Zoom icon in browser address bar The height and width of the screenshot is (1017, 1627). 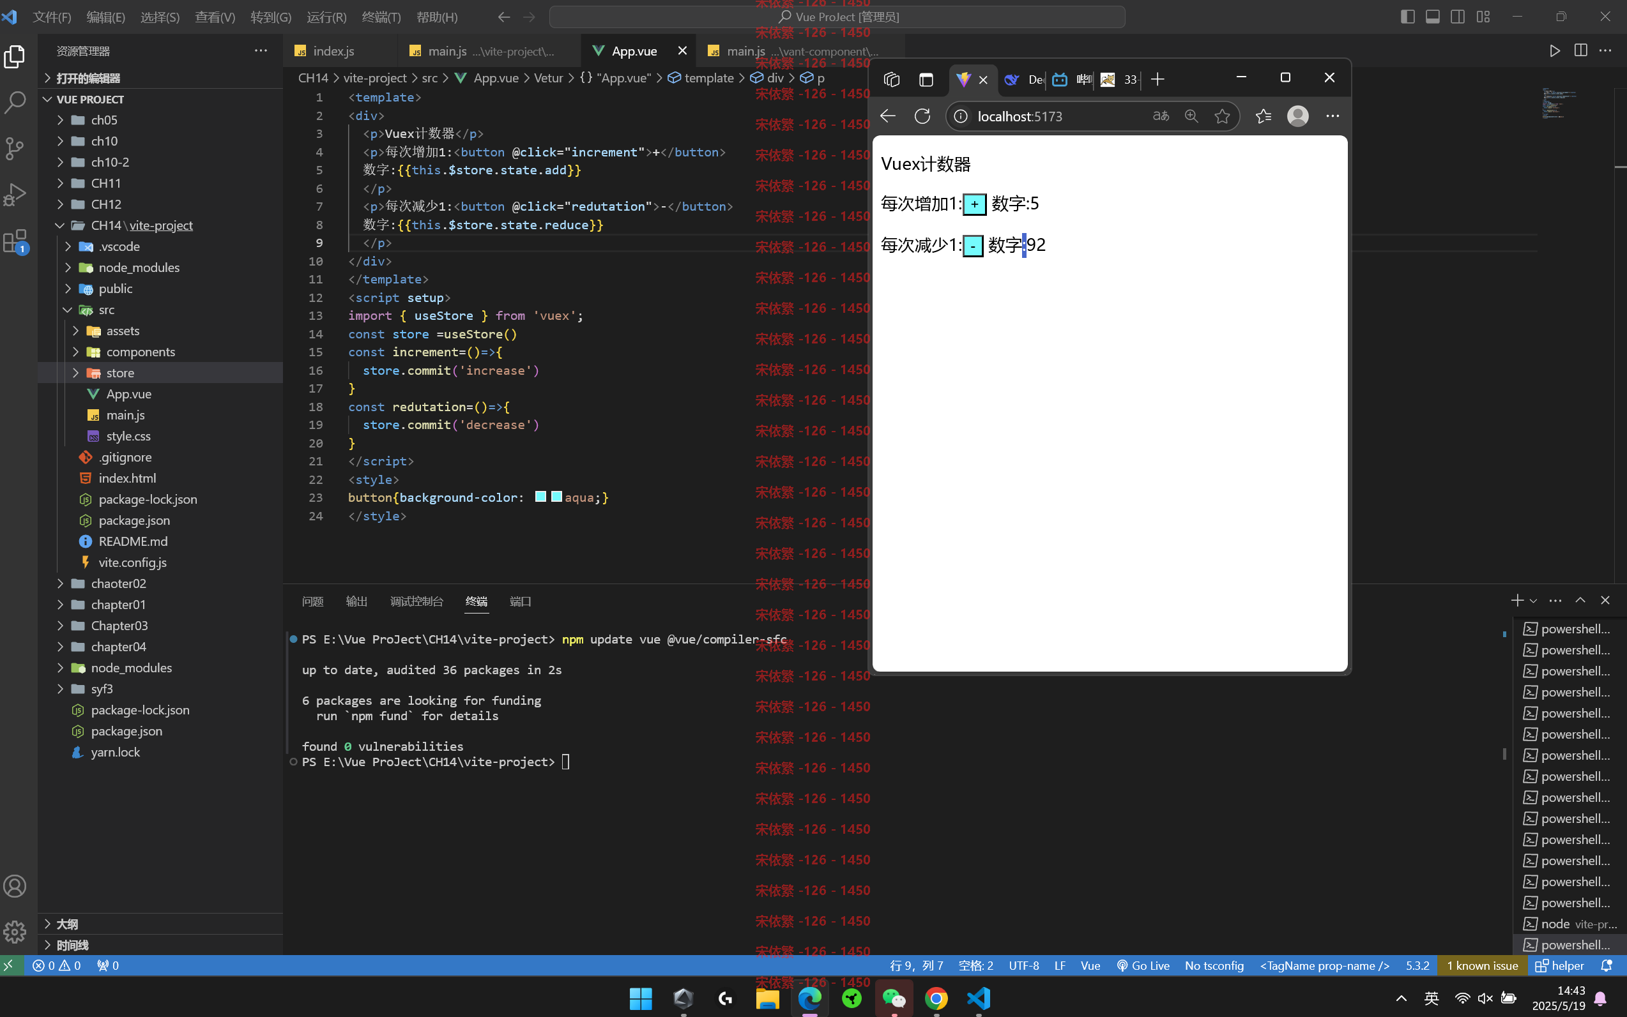pos(1191,116)
